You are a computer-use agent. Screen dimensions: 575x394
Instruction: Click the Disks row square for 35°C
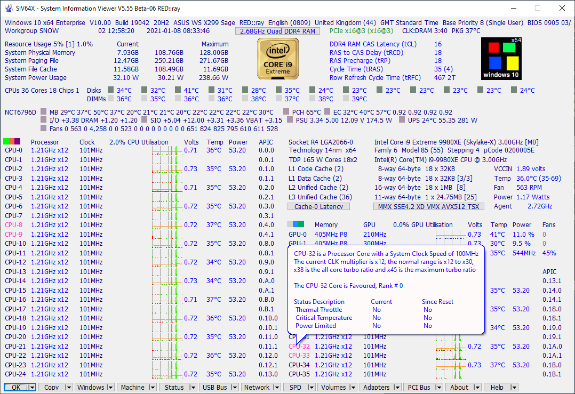(x=278, y=90)
